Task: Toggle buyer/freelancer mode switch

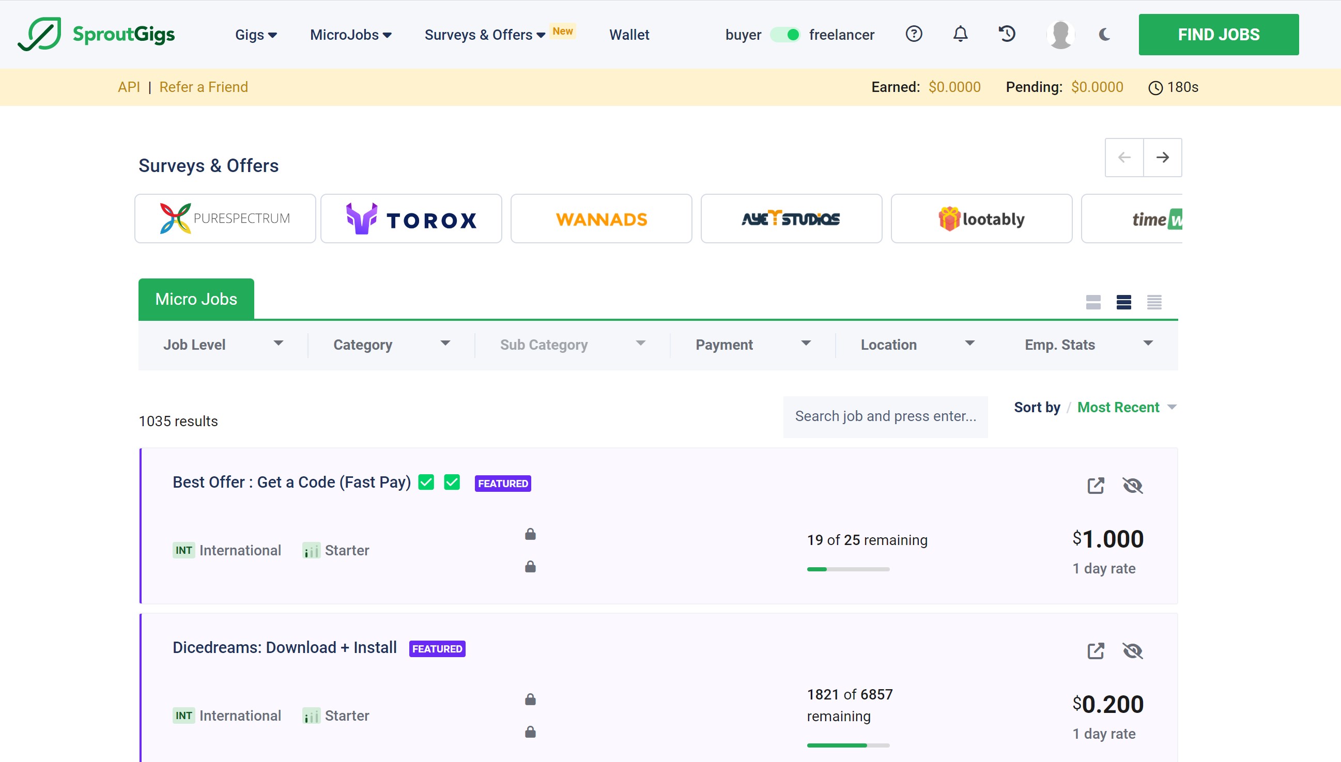Action: pos(785,35)
